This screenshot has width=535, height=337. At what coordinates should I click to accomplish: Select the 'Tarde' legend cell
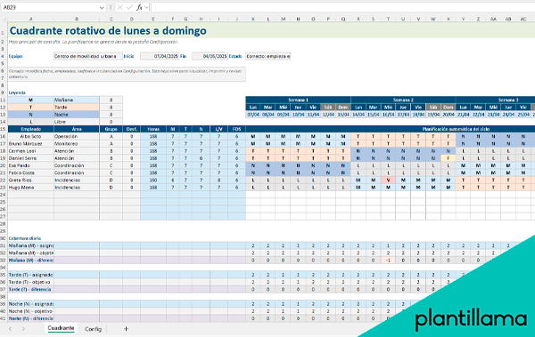pos(77,108)
